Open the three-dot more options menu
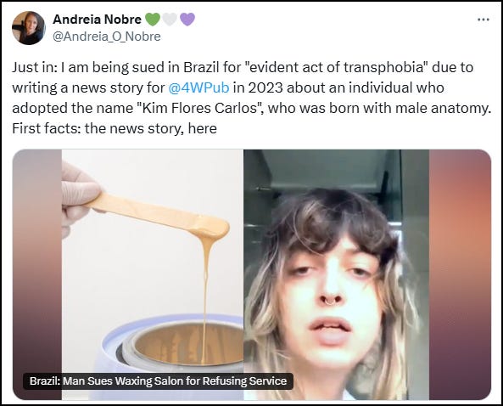The height and width of the screenshot is (406, 503). (483, 20)
